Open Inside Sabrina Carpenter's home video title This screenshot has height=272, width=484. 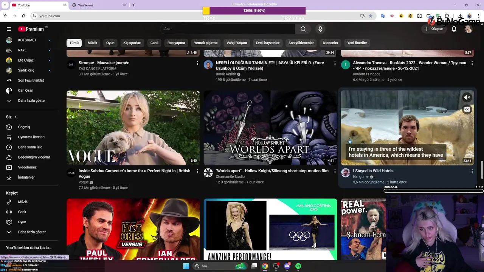coord(134,173)
